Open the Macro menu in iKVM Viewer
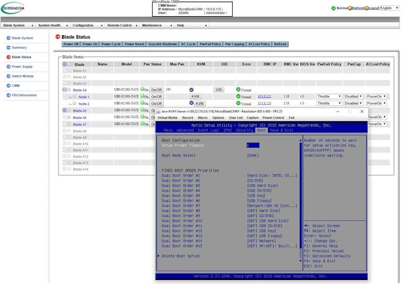 coord(202,118)
